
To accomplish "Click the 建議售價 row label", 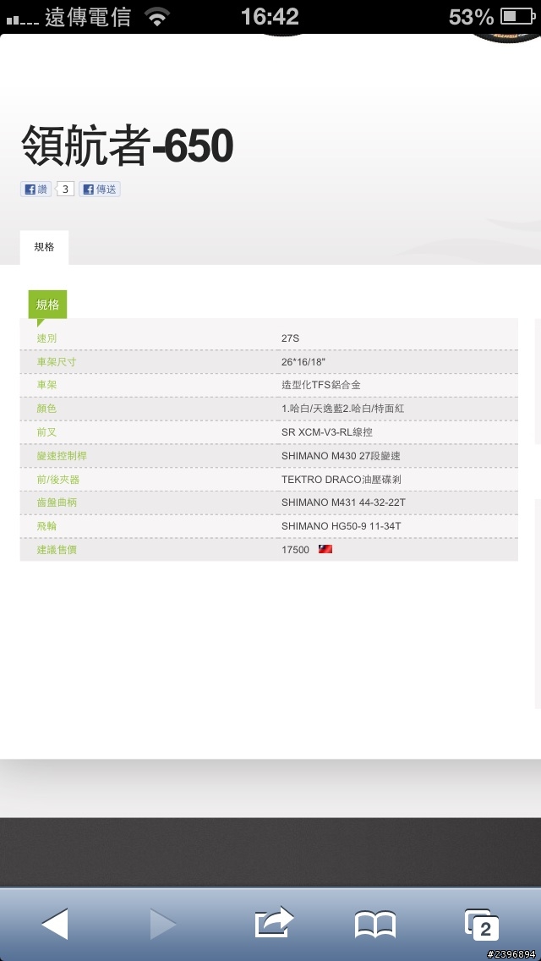I will point(57,550).
